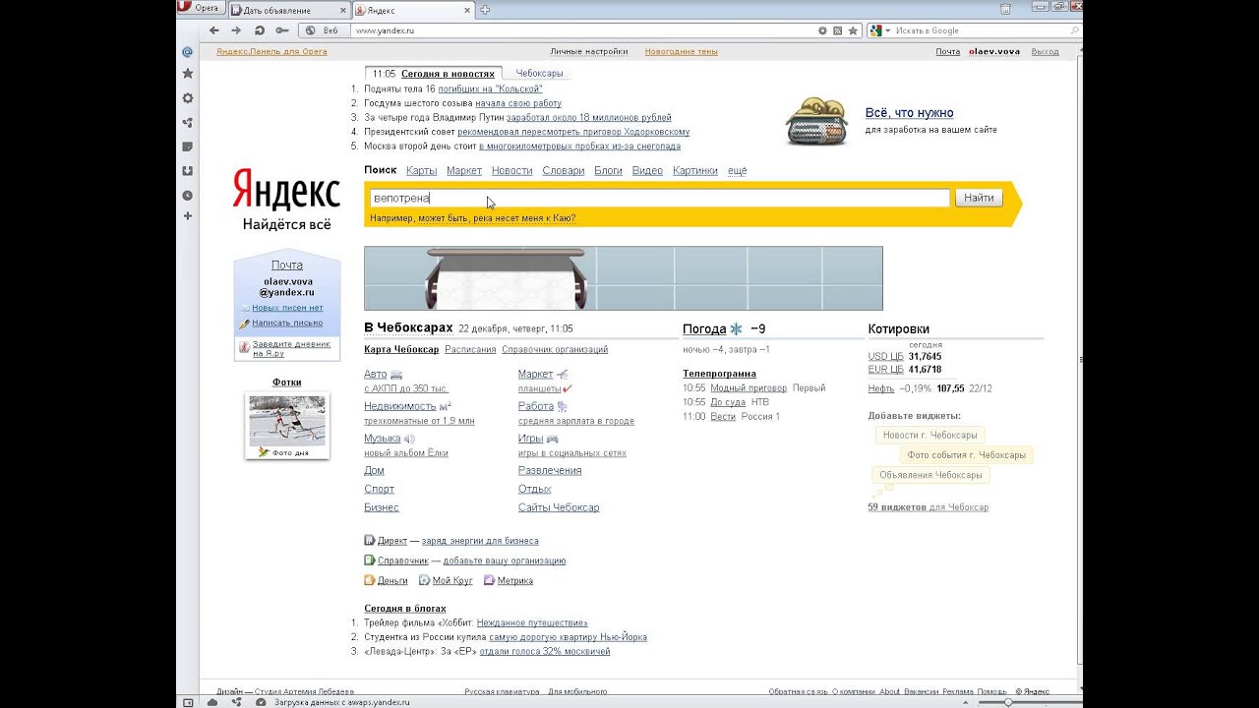The image size is (1259, 708).
Task: Open the 'Карты' search category
Action: click(x=421, y=171)
